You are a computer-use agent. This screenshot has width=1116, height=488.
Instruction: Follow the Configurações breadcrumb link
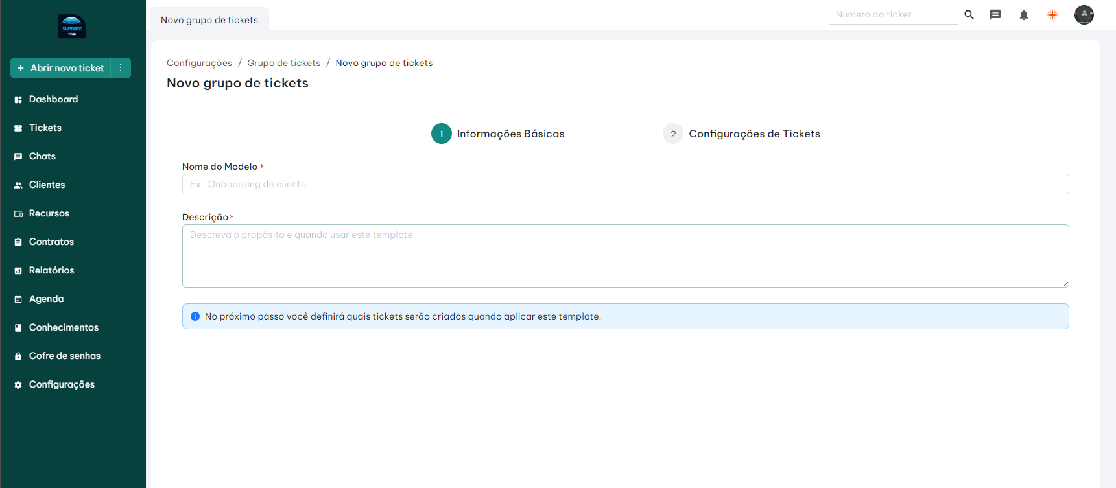(x=199, y=63)
